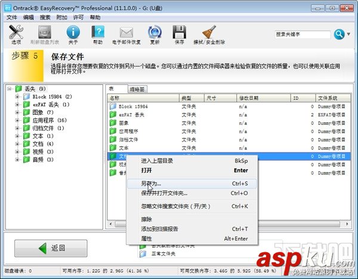Choose 擦除 in the context menu

point(192,219)
